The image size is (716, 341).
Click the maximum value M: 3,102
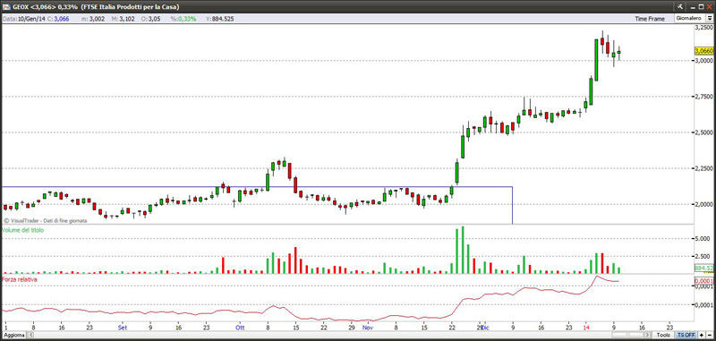(x=123, y=19)
